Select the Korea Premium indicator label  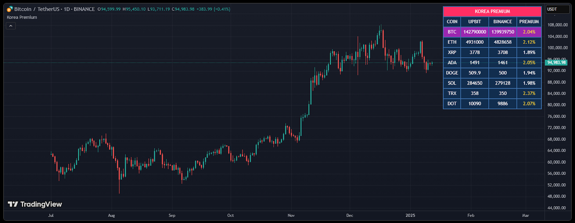point(22,17)
